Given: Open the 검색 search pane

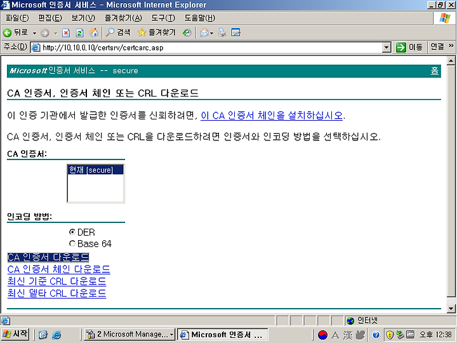Looking at the screenshot, I should click(x=118, y=32).
